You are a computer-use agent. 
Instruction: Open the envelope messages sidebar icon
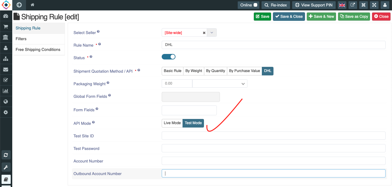[6, 70]
